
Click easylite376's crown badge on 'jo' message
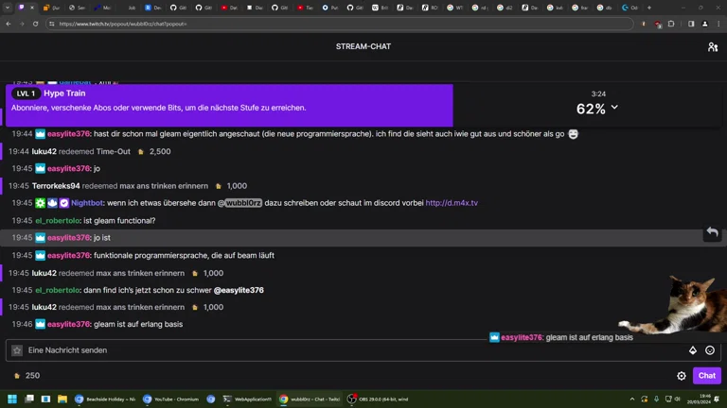click(41, 168)
